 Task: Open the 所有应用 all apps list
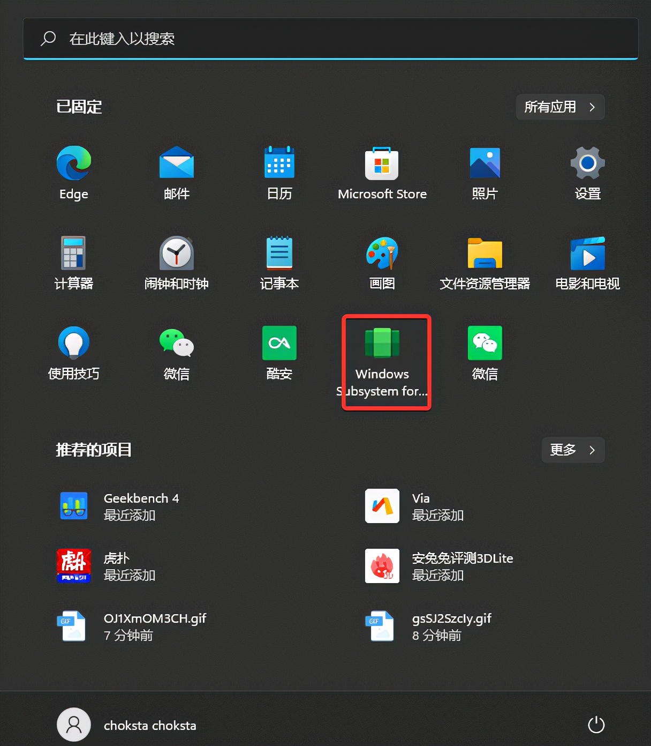click(x=560, y=107)
